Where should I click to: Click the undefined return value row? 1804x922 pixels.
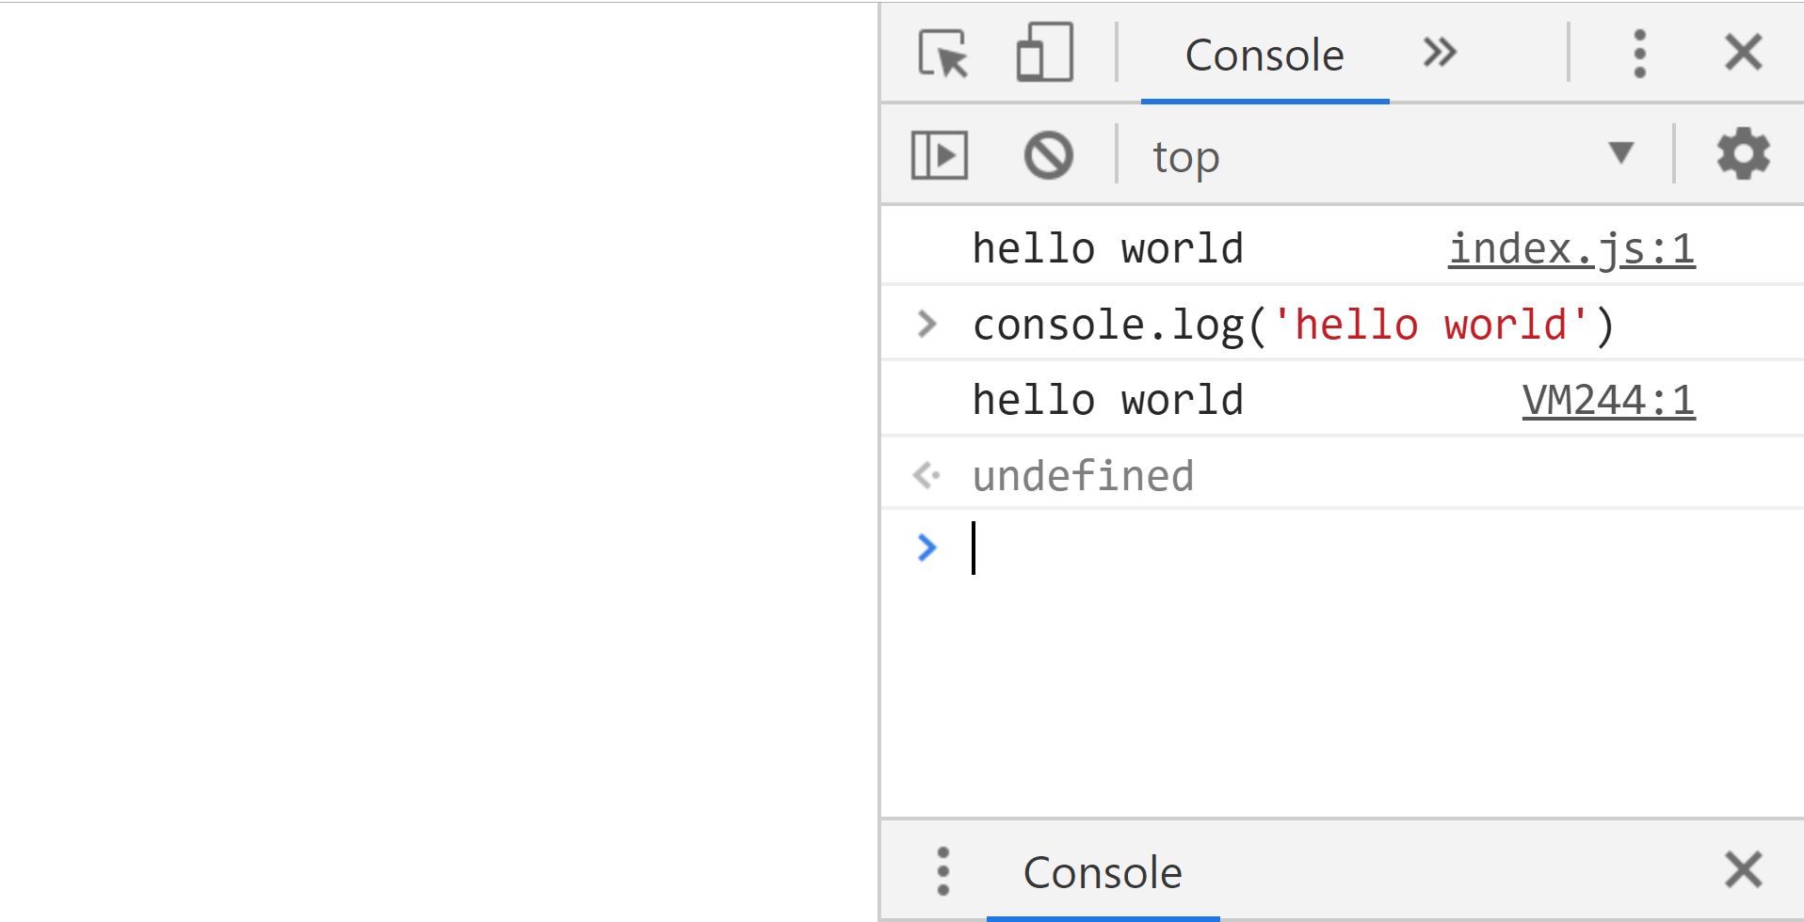pyautogui.click(x=1083, y=474)
